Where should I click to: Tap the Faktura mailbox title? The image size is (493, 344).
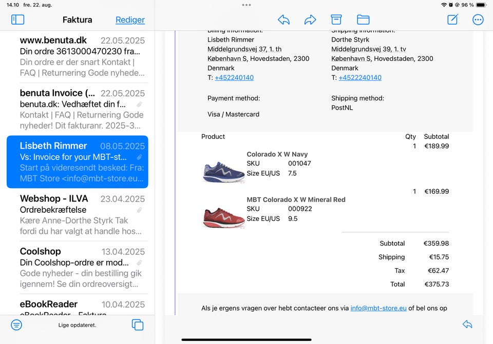78,20
